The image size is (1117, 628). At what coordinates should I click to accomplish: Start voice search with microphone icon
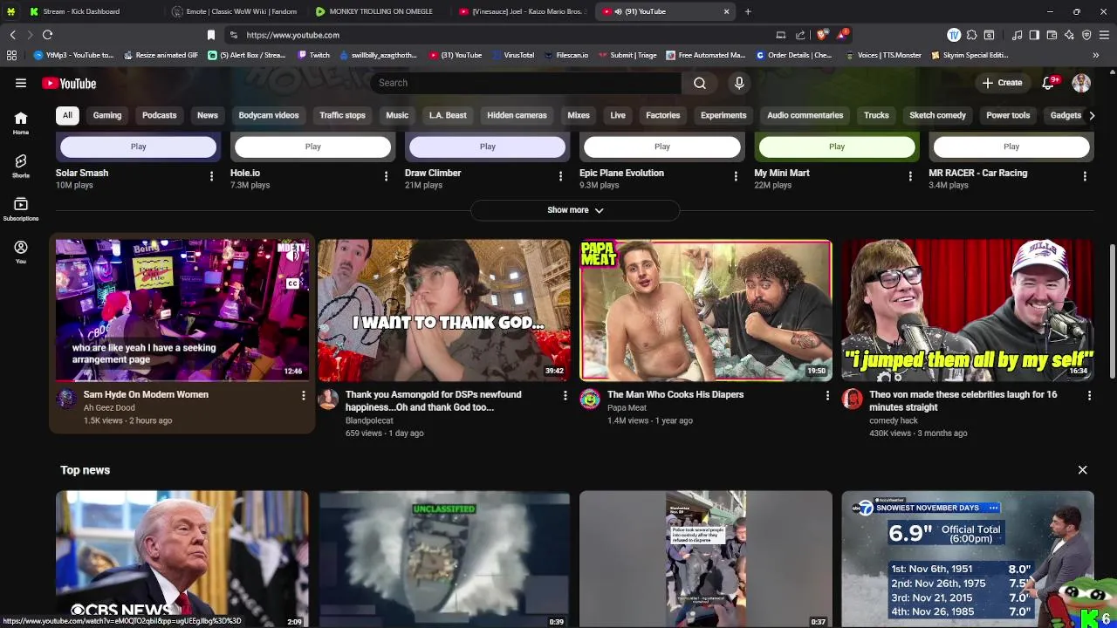click(x=739, y=83)
